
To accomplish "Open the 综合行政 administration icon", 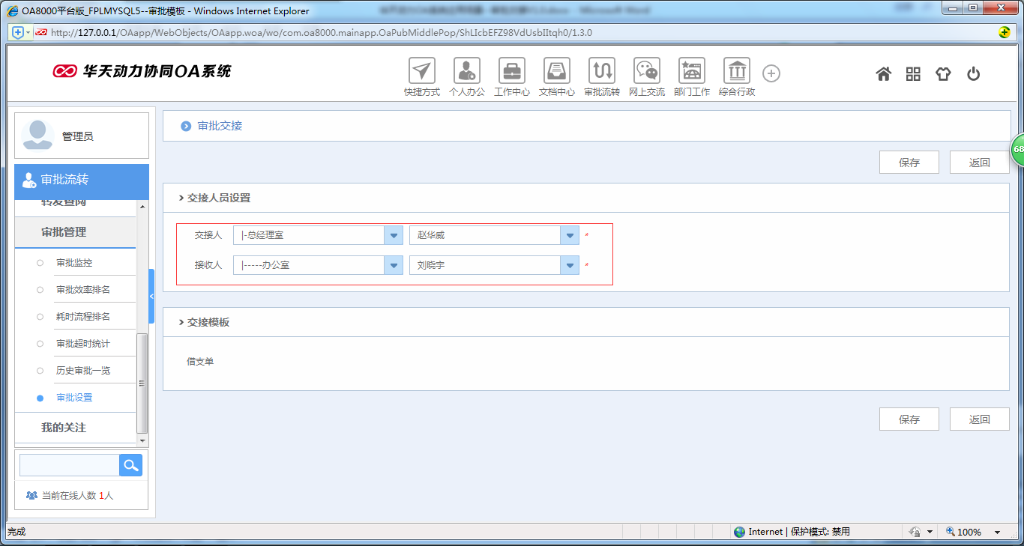I will tap(736, 71).
